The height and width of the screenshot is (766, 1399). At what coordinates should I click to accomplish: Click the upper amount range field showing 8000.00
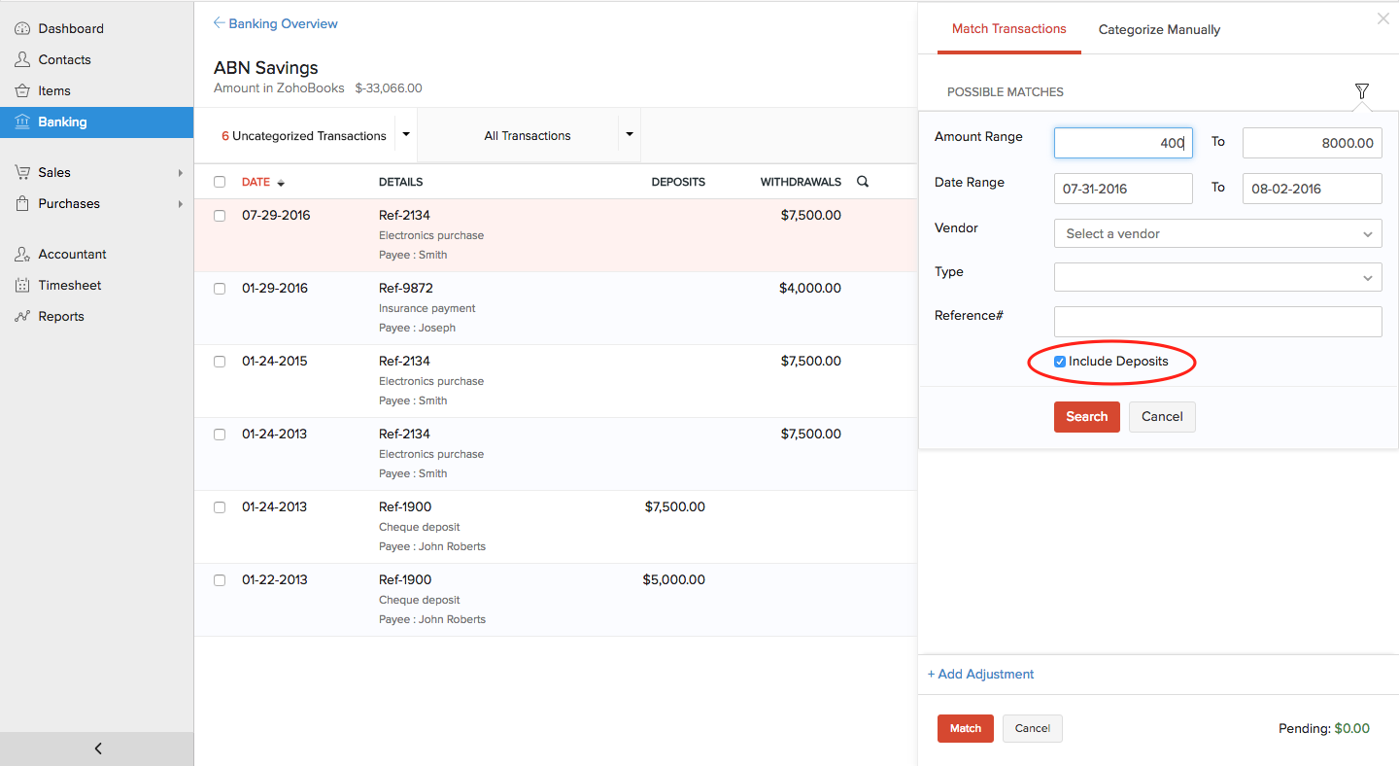1312,142
